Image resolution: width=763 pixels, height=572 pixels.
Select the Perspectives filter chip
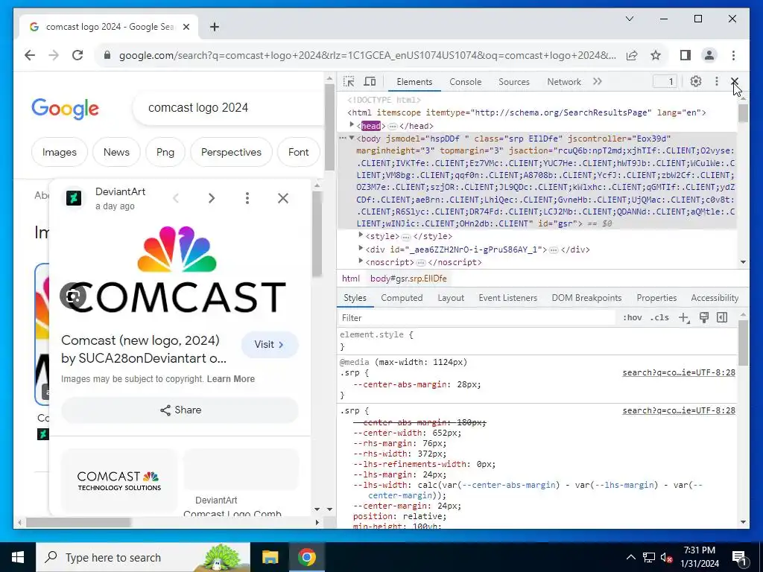click(231, 152)
